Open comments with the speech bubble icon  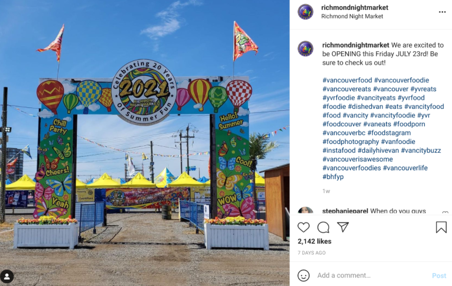323,227
